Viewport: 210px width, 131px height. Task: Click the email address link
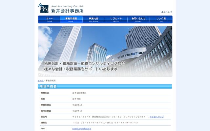tap(82, 129)
